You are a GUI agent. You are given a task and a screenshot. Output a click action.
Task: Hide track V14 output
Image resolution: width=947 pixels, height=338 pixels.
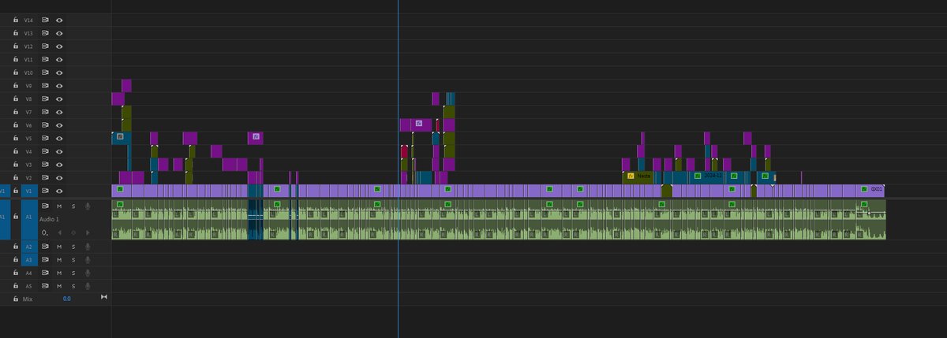point(59,20)
